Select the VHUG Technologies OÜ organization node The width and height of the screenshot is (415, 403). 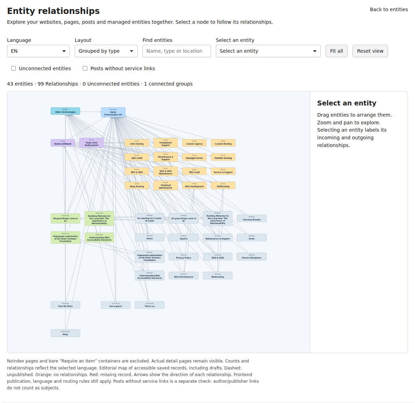(x=113, y=112)
